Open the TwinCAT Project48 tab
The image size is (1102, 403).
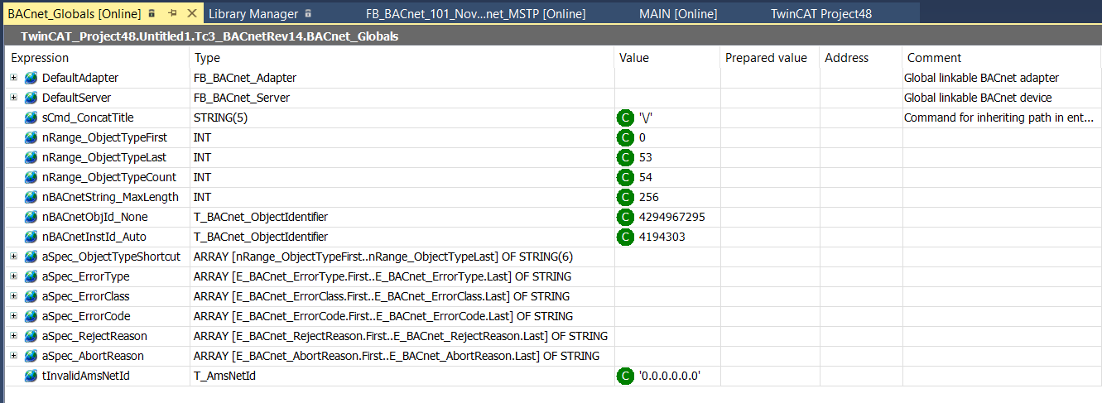[820, 14]
